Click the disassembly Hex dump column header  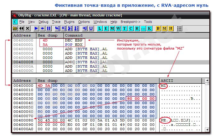(x=50, y=35)
